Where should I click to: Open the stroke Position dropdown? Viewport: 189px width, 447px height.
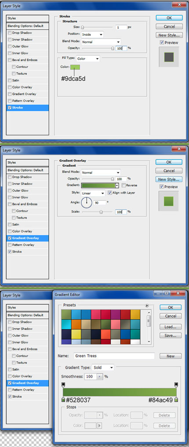pyautogui.click(x=92, y=34)
